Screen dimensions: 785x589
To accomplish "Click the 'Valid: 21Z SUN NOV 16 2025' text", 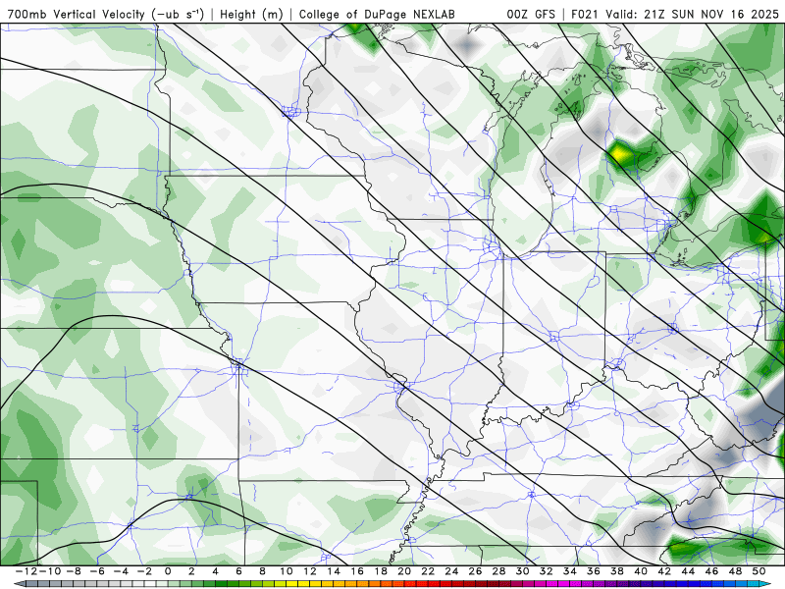I will (692, 14).
